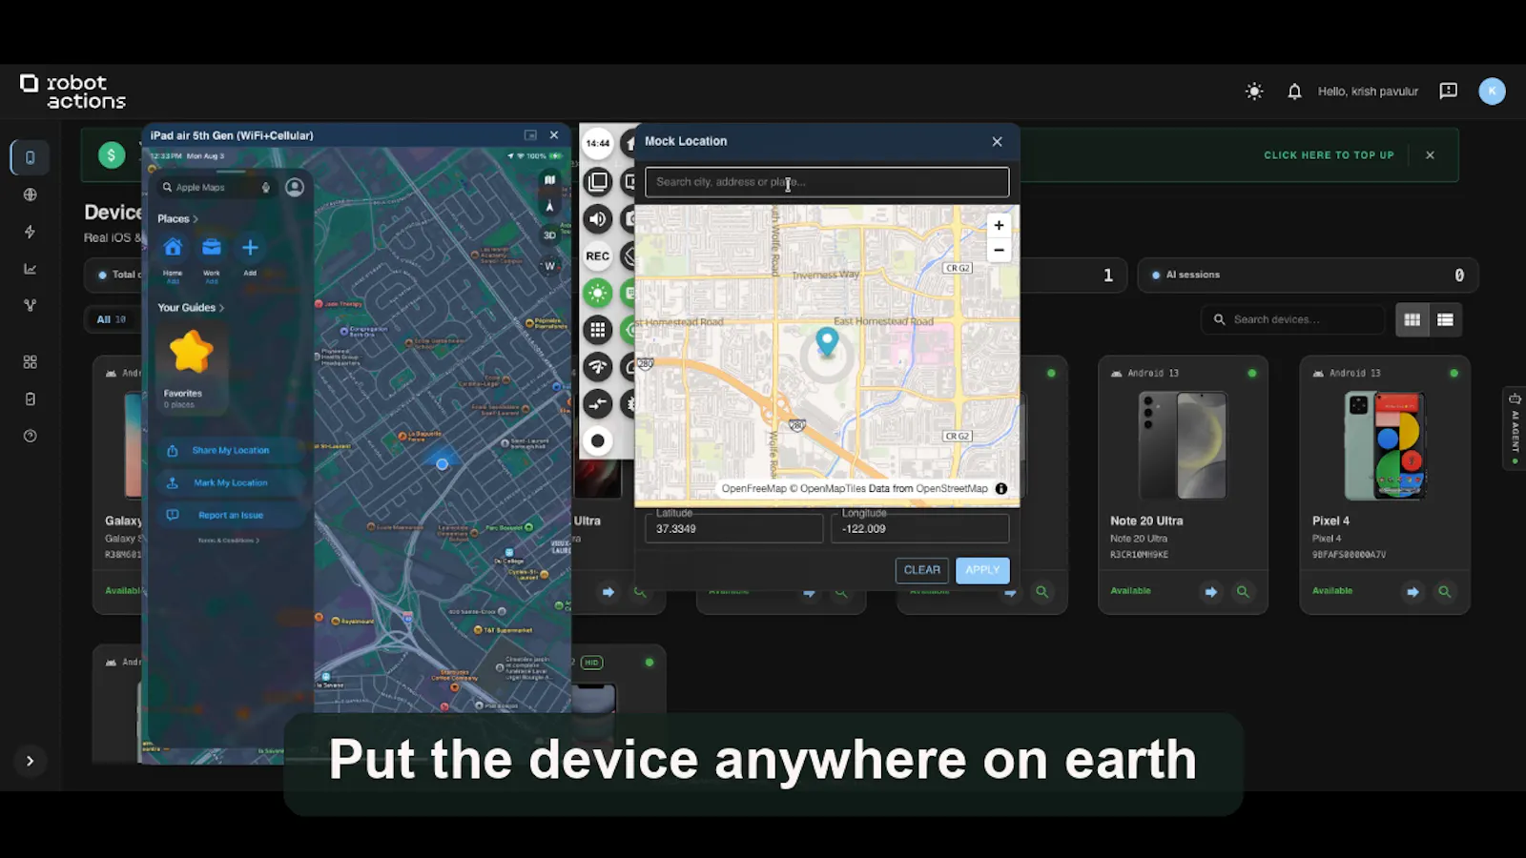Image resolution: width=1526 pixels, height=858 pixels.
Task: Inspect the Pixel 4 with magnifier icon
Action: point(1445,592)
